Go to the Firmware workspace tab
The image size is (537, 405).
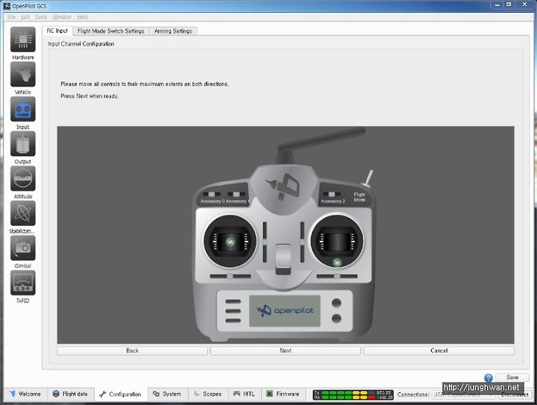283,394
